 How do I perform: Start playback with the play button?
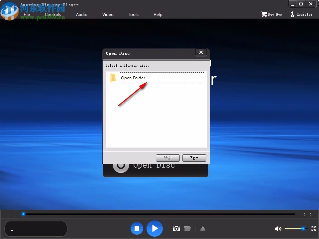click(155, 228)
